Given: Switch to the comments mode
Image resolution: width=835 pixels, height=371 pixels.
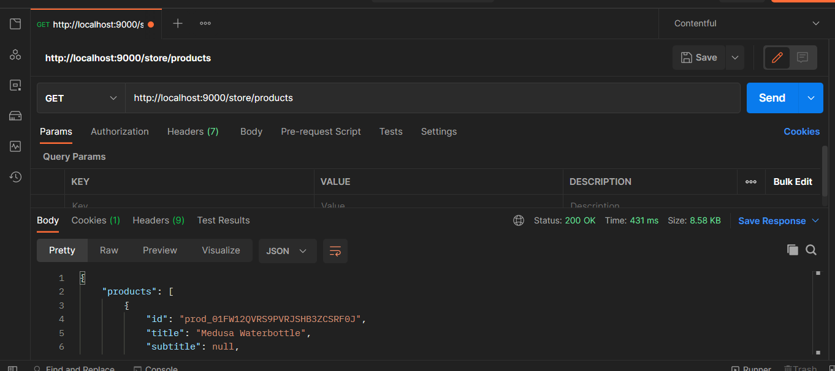Looking at the screenshot, I should click(x=803, y=58).
